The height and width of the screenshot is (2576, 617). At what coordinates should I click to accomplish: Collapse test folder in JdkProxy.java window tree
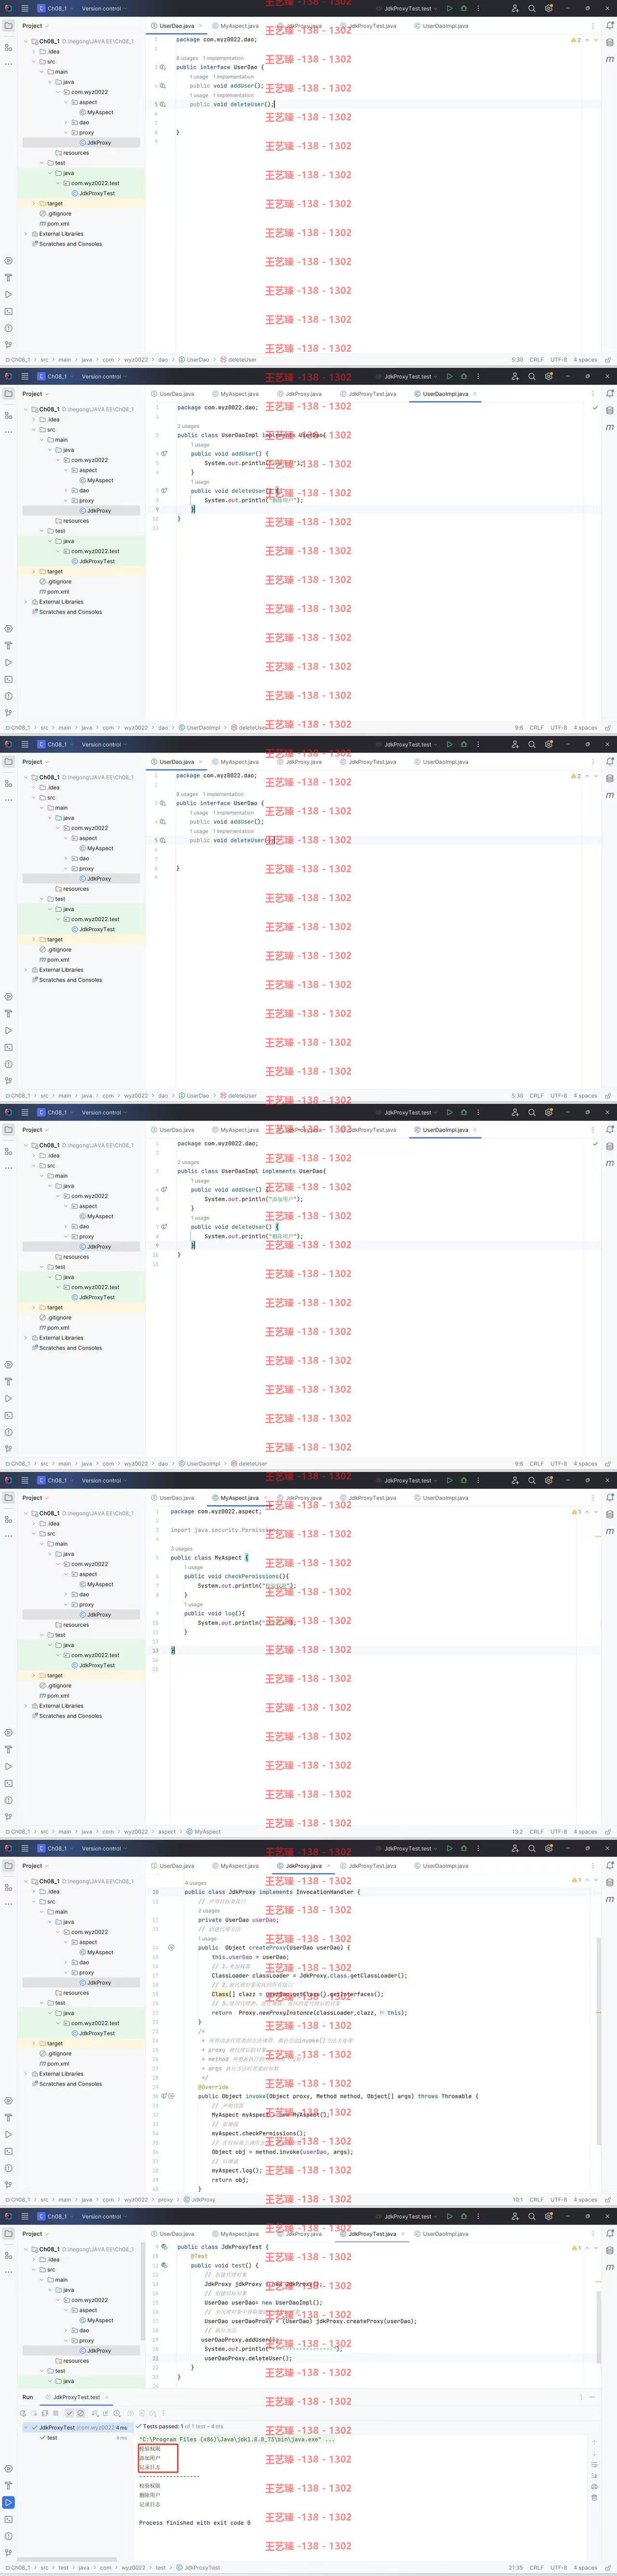click(42, 2003)
